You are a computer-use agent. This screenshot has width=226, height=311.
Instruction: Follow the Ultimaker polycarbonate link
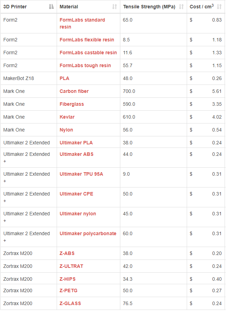(x=88, y=233)
